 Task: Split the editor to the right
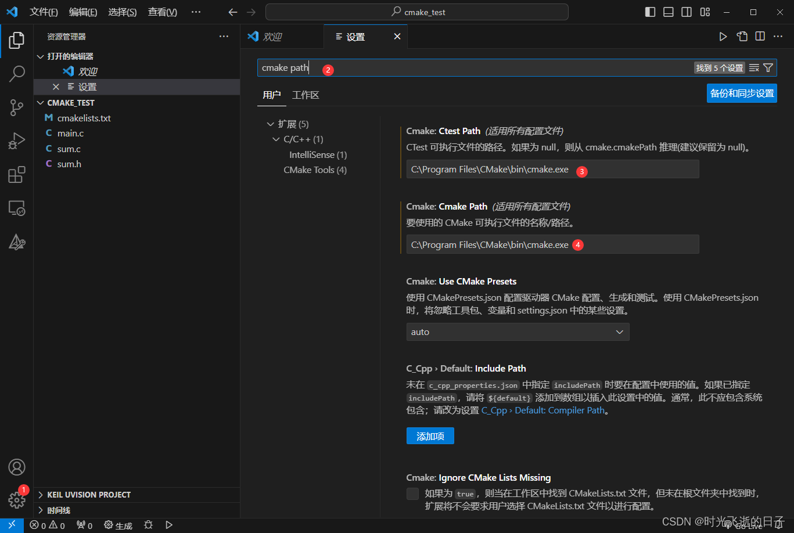(760, 37)
